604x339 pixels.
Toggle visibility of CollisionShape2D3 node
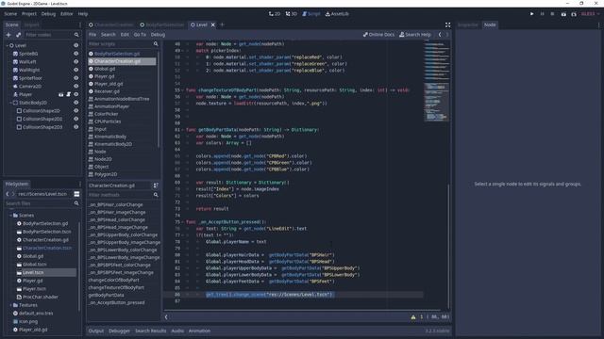[x=75, y=127]
